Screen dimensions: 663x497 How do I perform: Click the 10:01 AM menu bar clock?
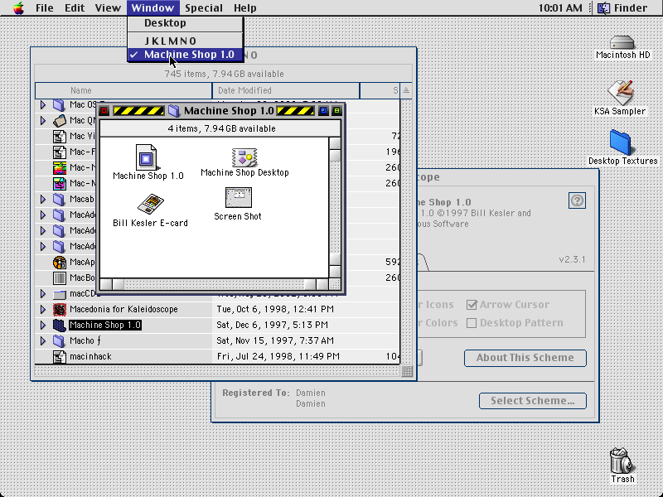(560, 8)
